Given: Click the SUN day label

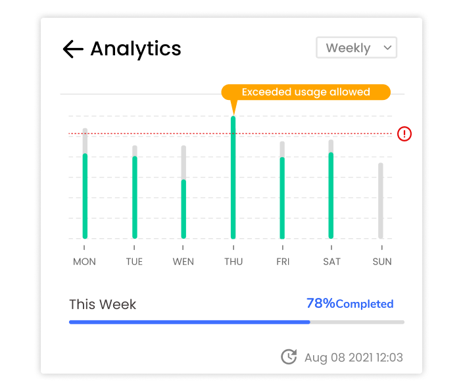Looking at the screenshot, I should 382,262.
